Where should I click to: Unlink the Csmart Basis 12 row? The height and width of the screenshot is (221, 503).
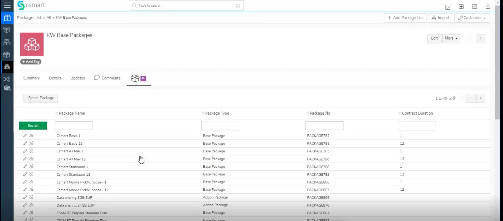coord(31,143)
